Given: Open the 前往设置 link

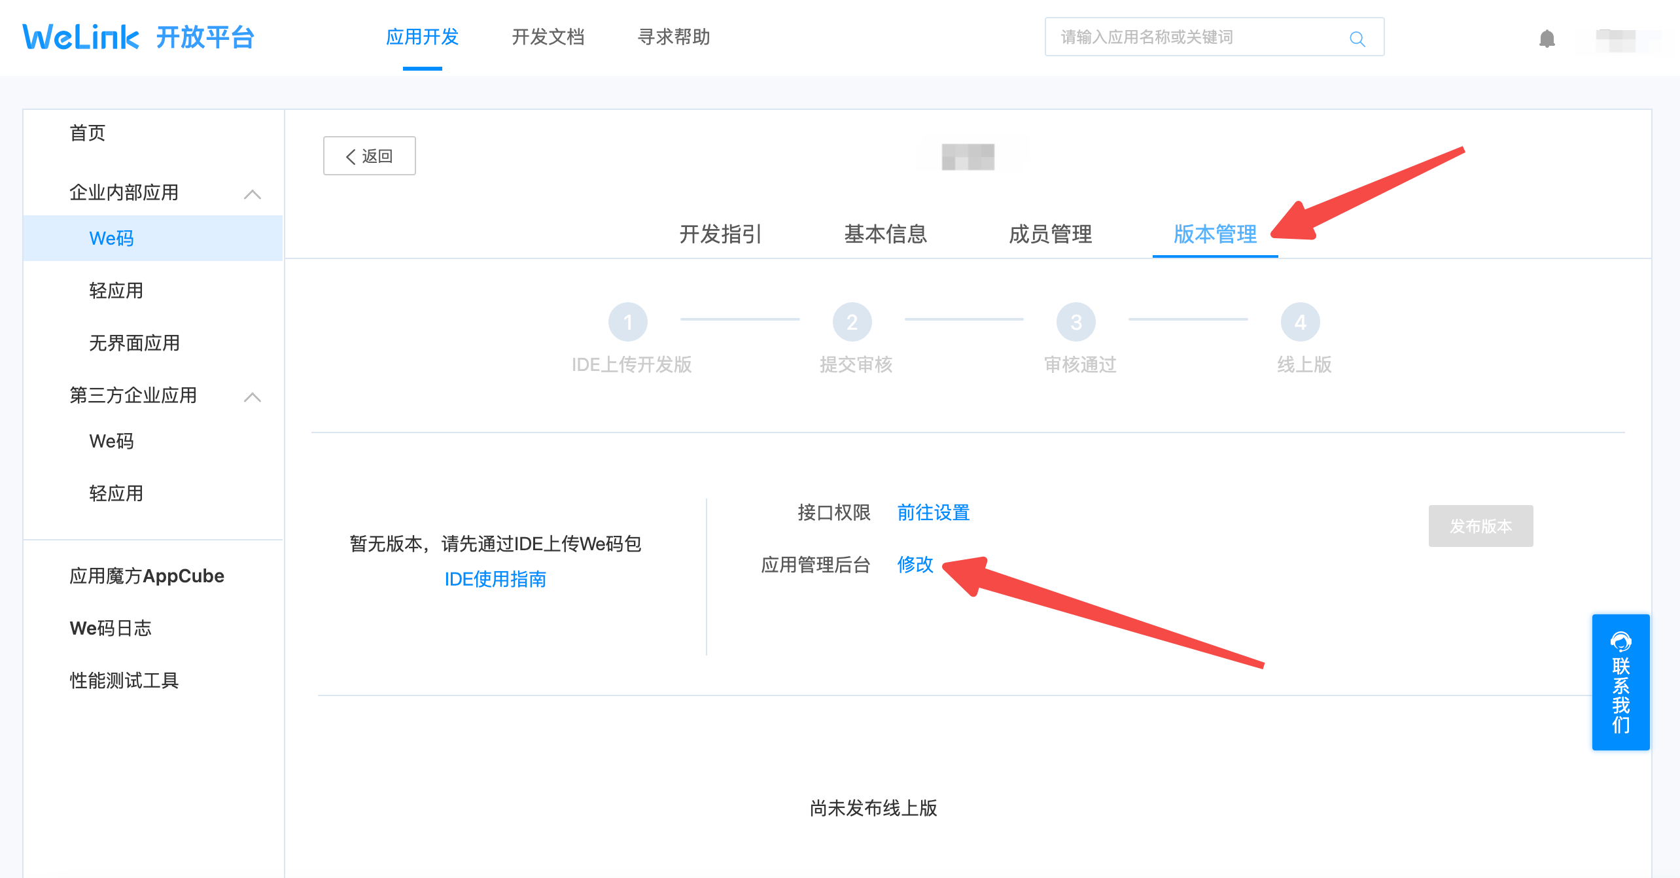Looking at the screenshot, I should pyautogui.click(x=933, y=512).
